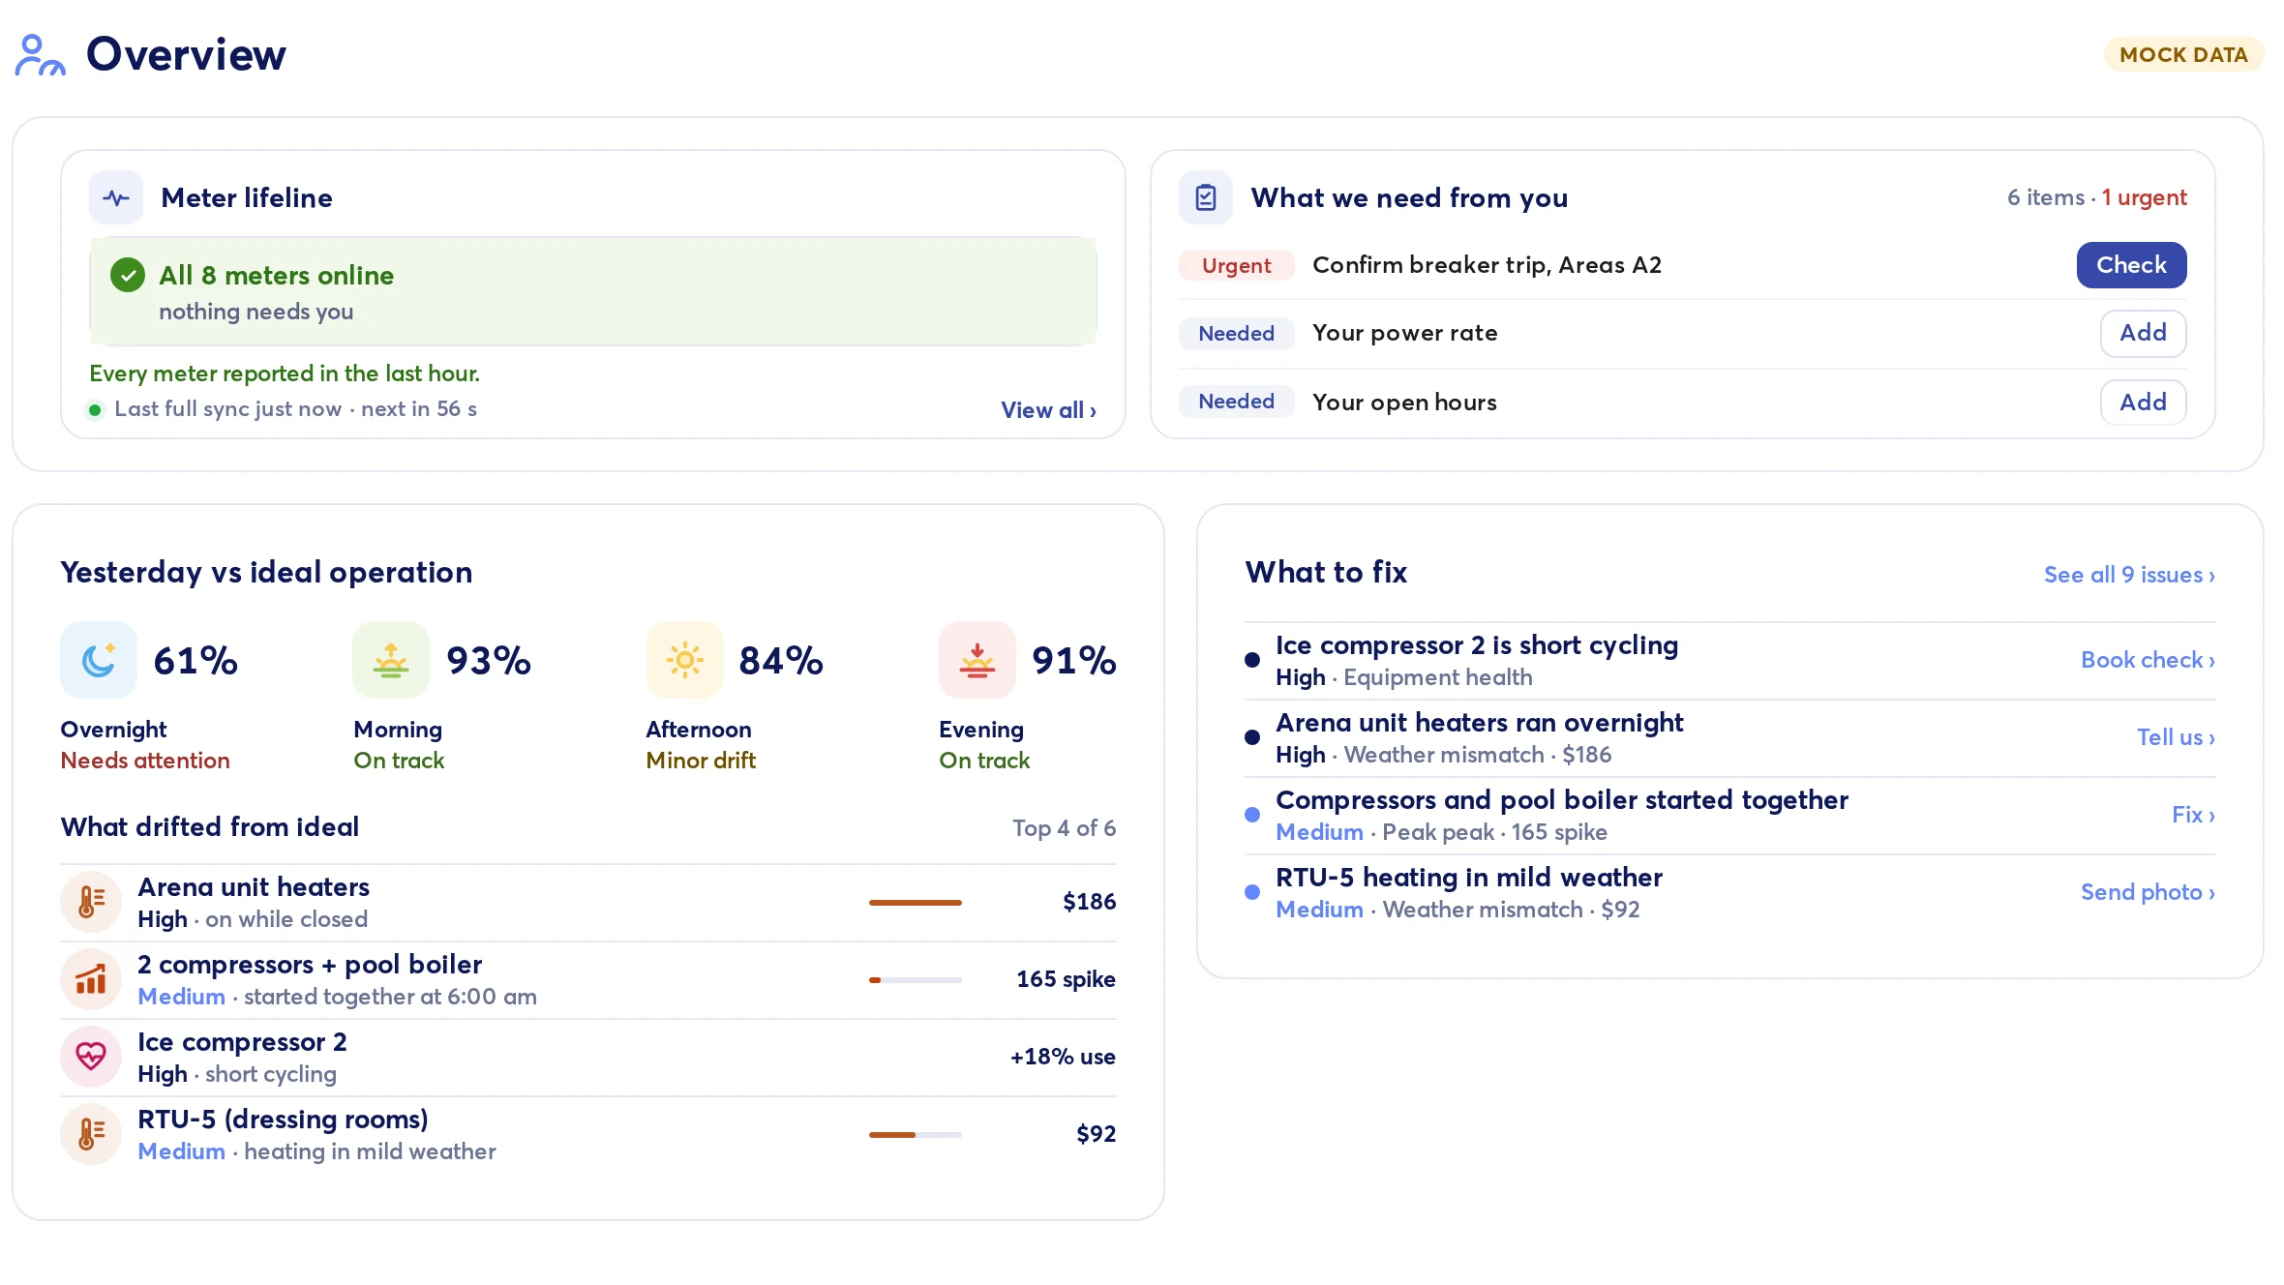Click the green sync status dot
This screenshot has height=1285, width=2284.
pos(95,410)
